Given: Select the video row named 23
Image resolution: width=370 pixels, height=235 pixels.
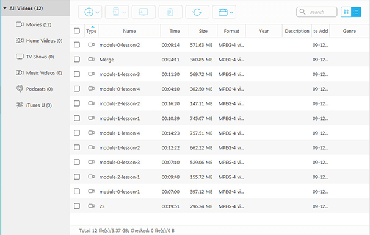Looking at the screenshot, I should [220, 206].
